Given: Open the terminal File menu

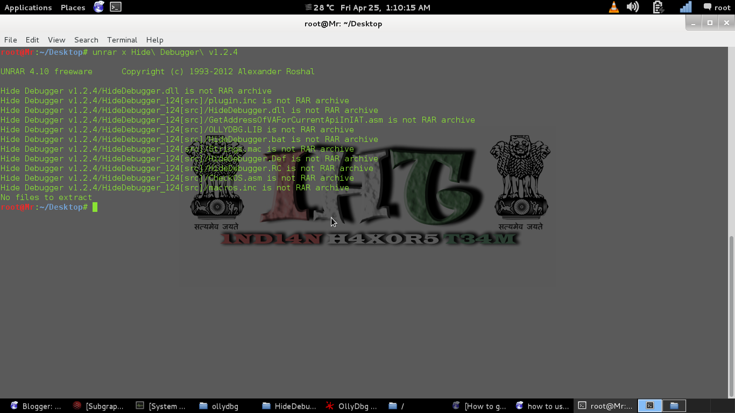Looking at the screenshot, I should click(11, 40).
